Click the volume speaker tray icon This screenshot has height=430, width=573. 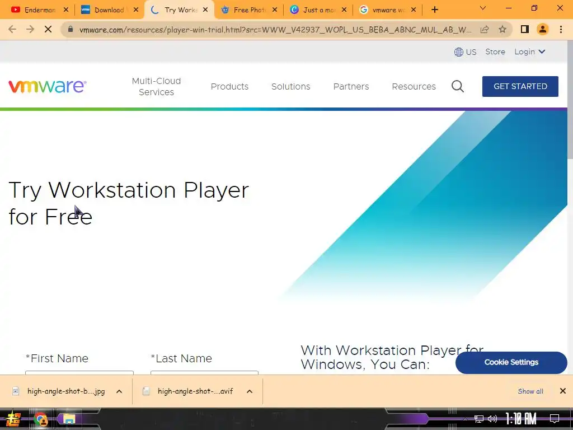492,419
